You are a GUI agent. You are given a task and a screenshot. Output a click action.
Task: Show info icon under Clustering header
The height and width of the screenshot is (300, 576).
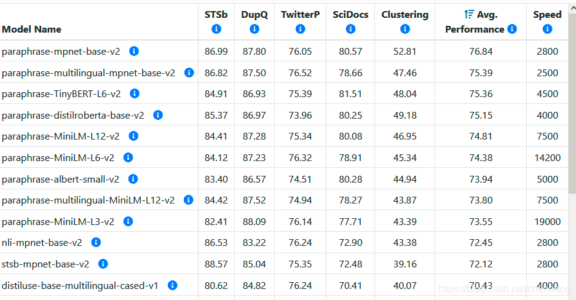coord(404,29)
